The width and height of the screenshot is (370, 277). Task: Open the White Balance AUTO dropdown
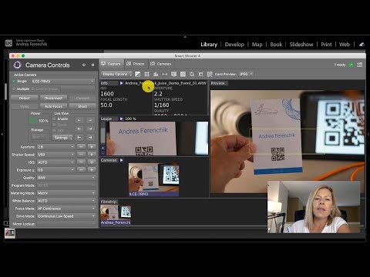click(x=66, y=201)
